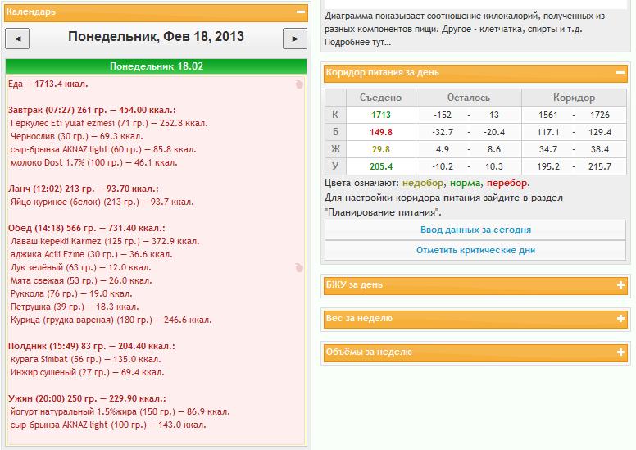Expand the Вес за неделю panel
The width and height of the screenshot is (636, 450).
[x=620, y=319]
